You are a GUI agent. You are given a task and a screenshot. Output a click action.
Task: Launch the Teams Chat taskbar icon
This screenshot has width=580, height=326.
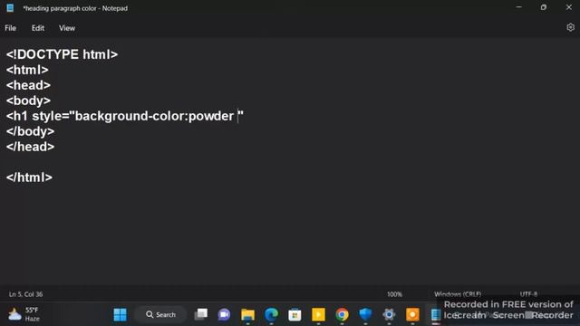point(224,314)
